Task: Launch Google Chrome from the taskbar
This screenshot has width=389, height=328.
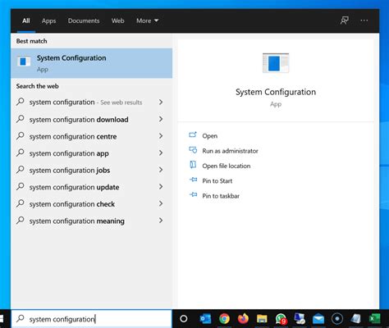Action: pos(224,319)
